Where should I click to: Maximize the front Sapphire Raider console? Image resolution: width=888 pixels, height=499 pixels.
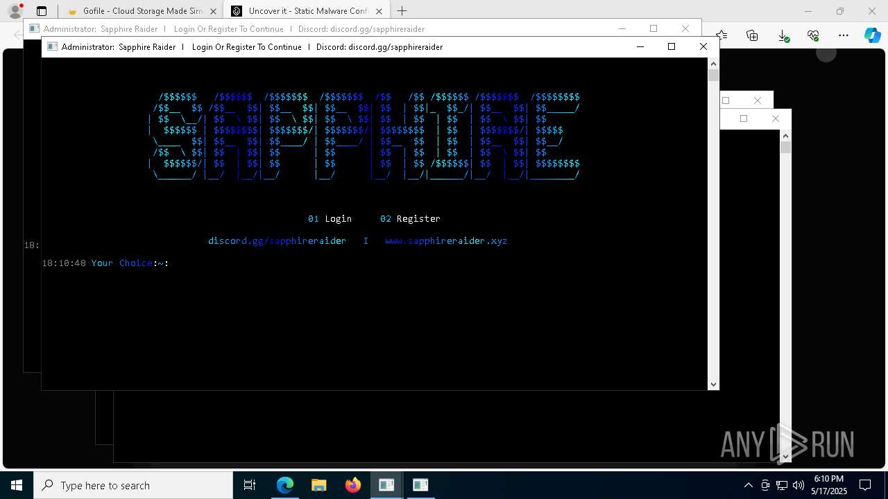(x=671, y=46)
